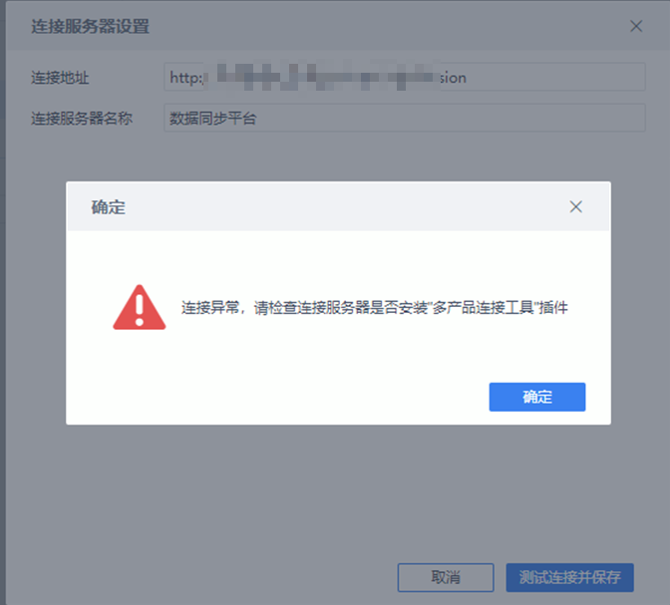Click the blurred portion of the URL

(322, 77)
